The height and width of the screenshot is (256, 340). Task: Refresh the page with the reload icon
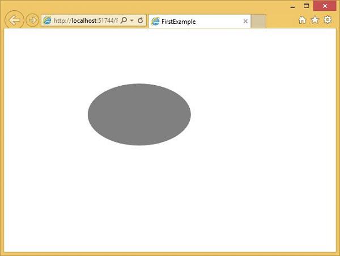pyautogui.click(x=141, y=20)
